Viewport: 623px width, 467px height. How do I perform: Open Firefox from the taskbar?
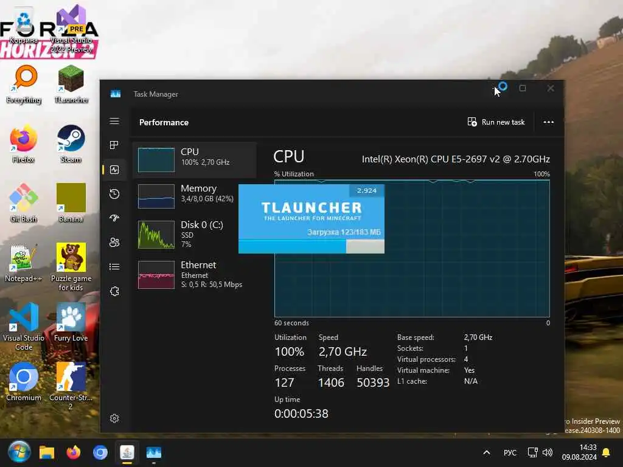[74, 452]
